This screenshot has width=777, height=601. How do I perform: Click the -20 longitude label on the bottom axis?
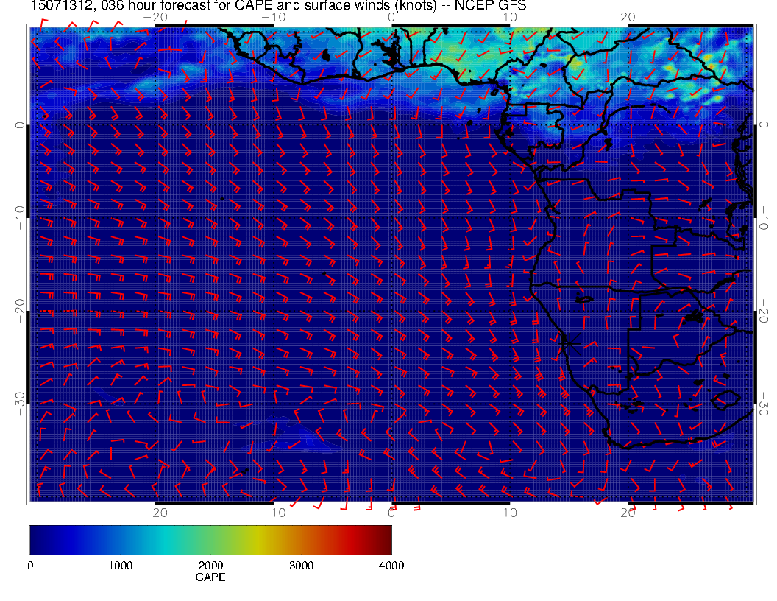(x=155, y=512)
